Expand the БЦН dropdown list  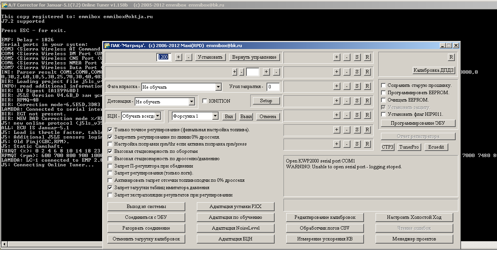[x=157, y=116]
